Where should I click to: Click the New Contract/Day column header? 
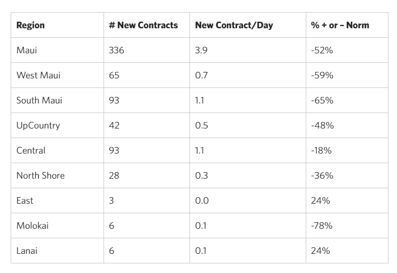(x=234, y=25)
